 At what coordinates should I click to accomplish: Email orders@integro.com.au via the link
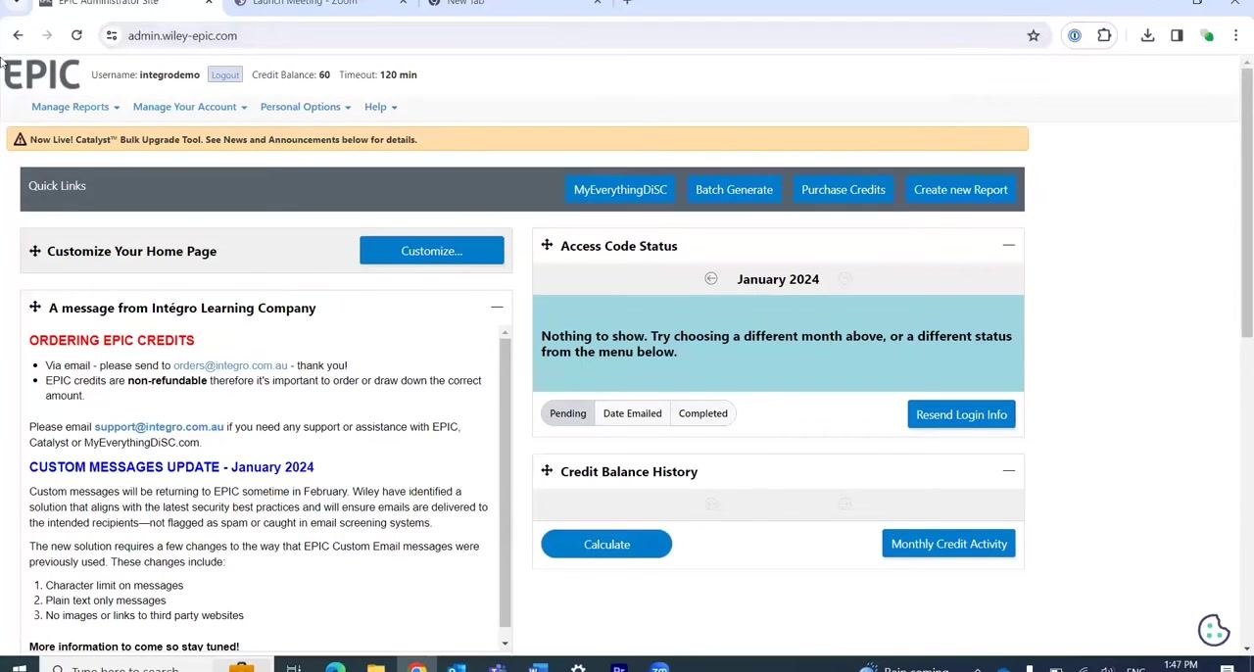click(x=230, y=365)
